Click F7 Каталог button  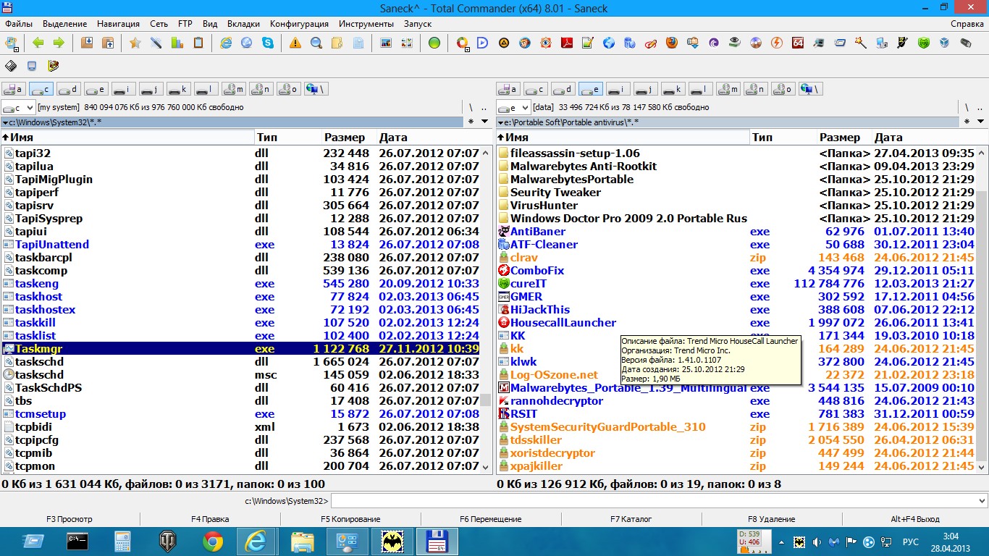(x=631, y=518)
